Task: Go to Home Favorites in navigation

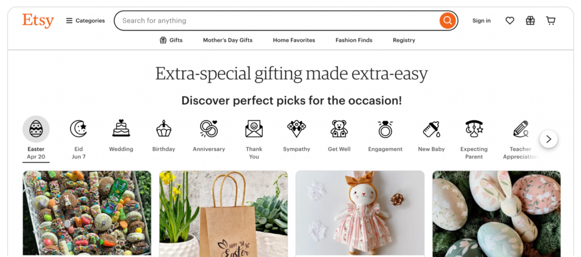Action: point(294,40)
